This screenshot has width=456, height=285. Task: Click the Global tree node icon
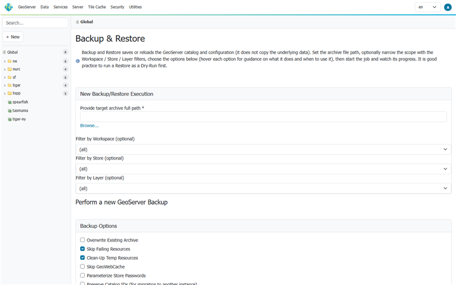(x=5, y=52)
